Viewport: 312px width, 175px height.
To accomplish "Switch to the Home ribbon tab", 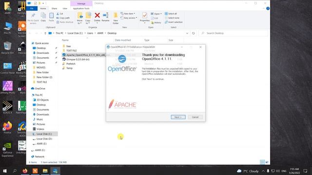I will pyautogui.click(x=43, y=9).
